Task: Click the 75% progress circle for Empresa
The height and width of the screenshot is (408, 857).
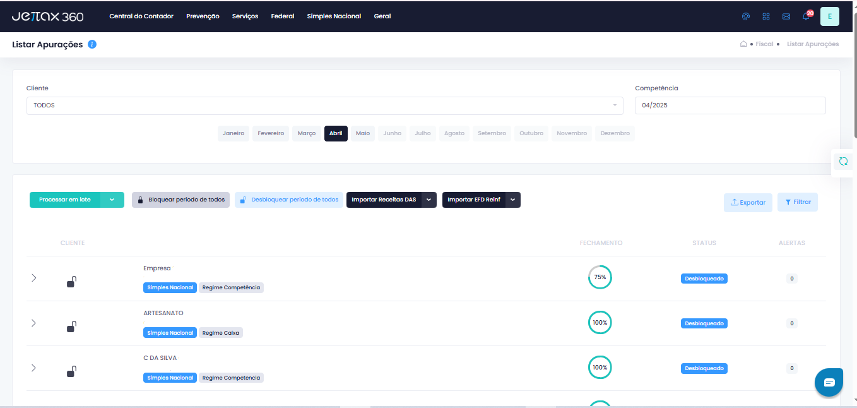Action: [600, 277]
